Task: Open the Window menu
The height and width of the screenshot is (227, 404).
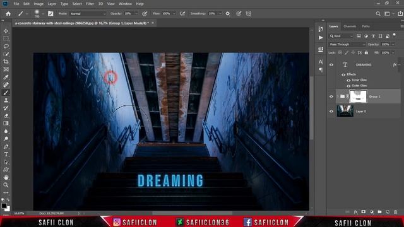Action: pos(125,4)
